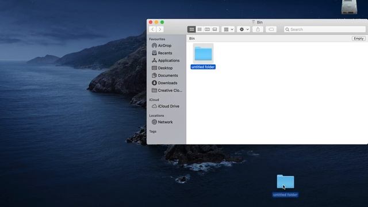Open Applications in the sidebar
Image resolution: width=368 pixels, height=207 pixels.
click(x=166, y=60)
